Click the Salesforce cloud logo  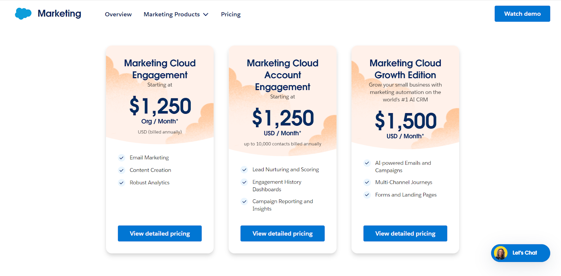23,14
